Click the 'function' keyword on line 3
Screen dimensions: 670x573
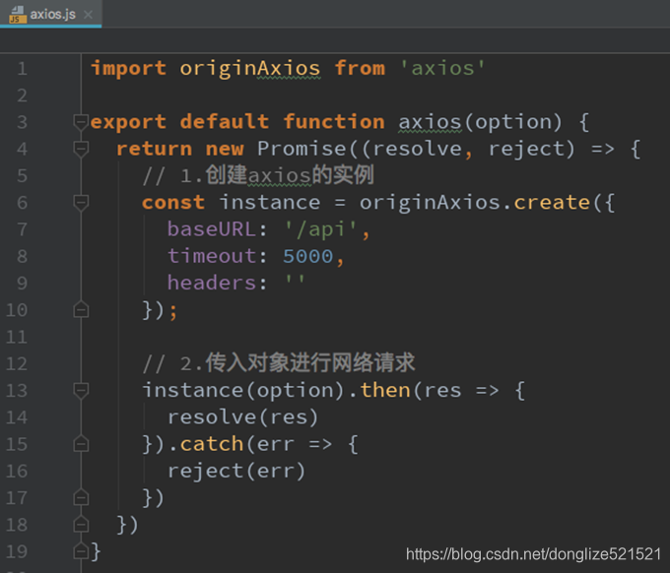coord(334,122)
